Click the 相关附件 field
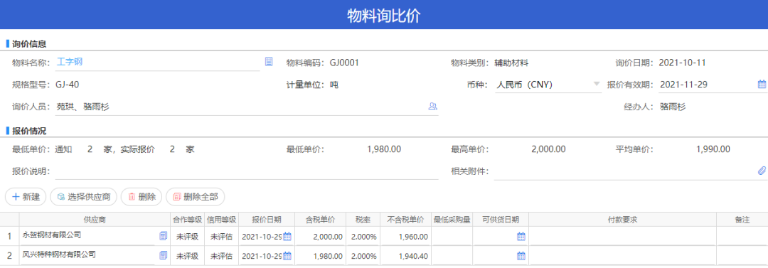The width and height of the screenshot is (768, 268). tap(630, 171)
